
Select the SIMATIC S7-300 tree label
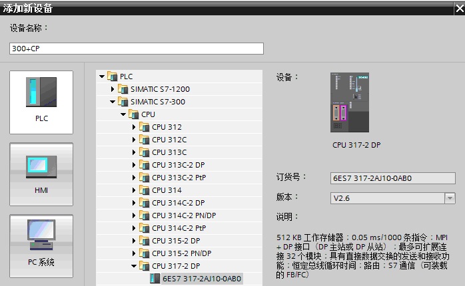(158, 102)
